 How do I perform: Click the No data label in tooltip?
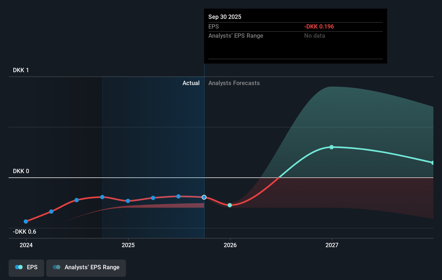point(314,36)
